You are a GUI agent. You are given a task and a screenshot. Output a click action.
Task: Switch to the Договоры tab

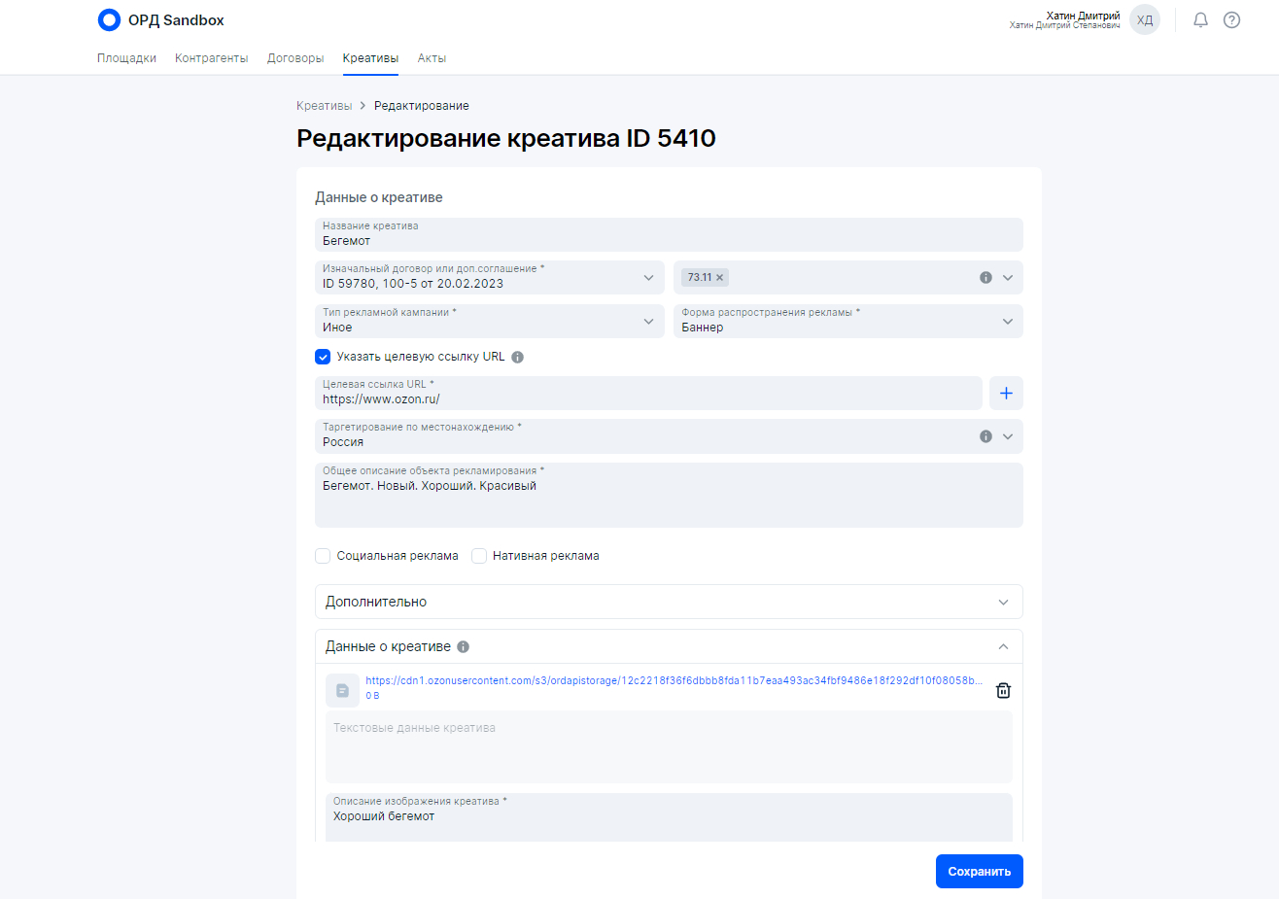(295, 58)
